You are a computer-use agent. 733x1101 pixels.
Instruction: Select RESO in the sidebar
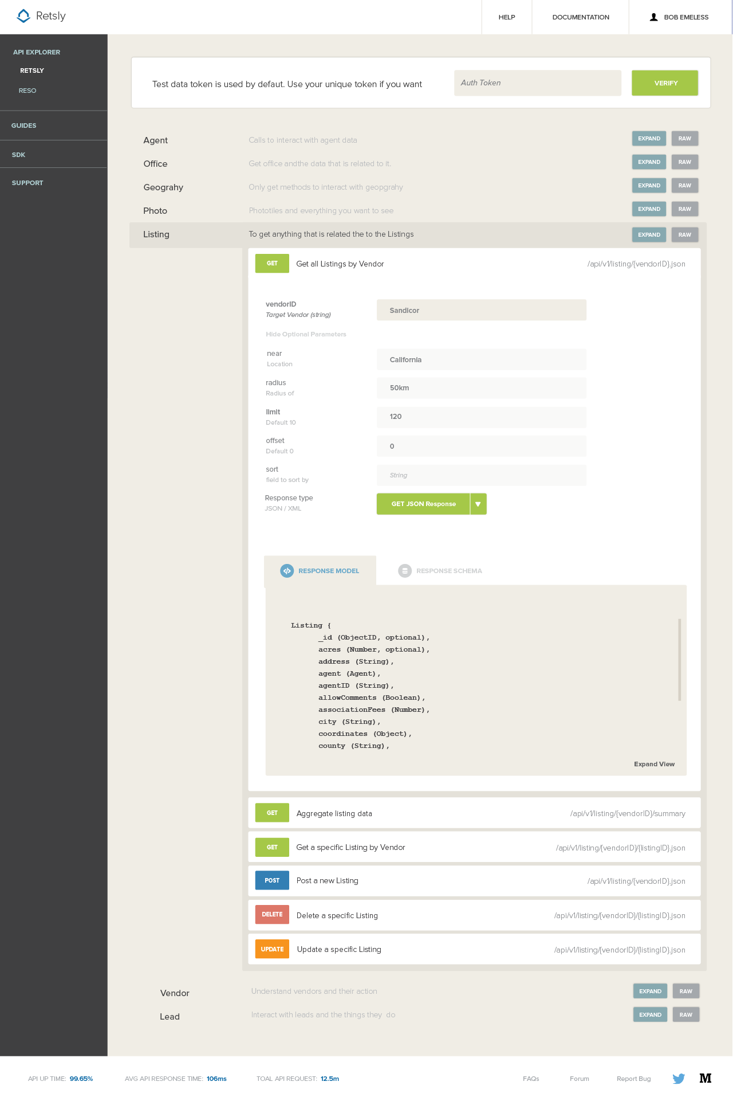pos(27,91)
